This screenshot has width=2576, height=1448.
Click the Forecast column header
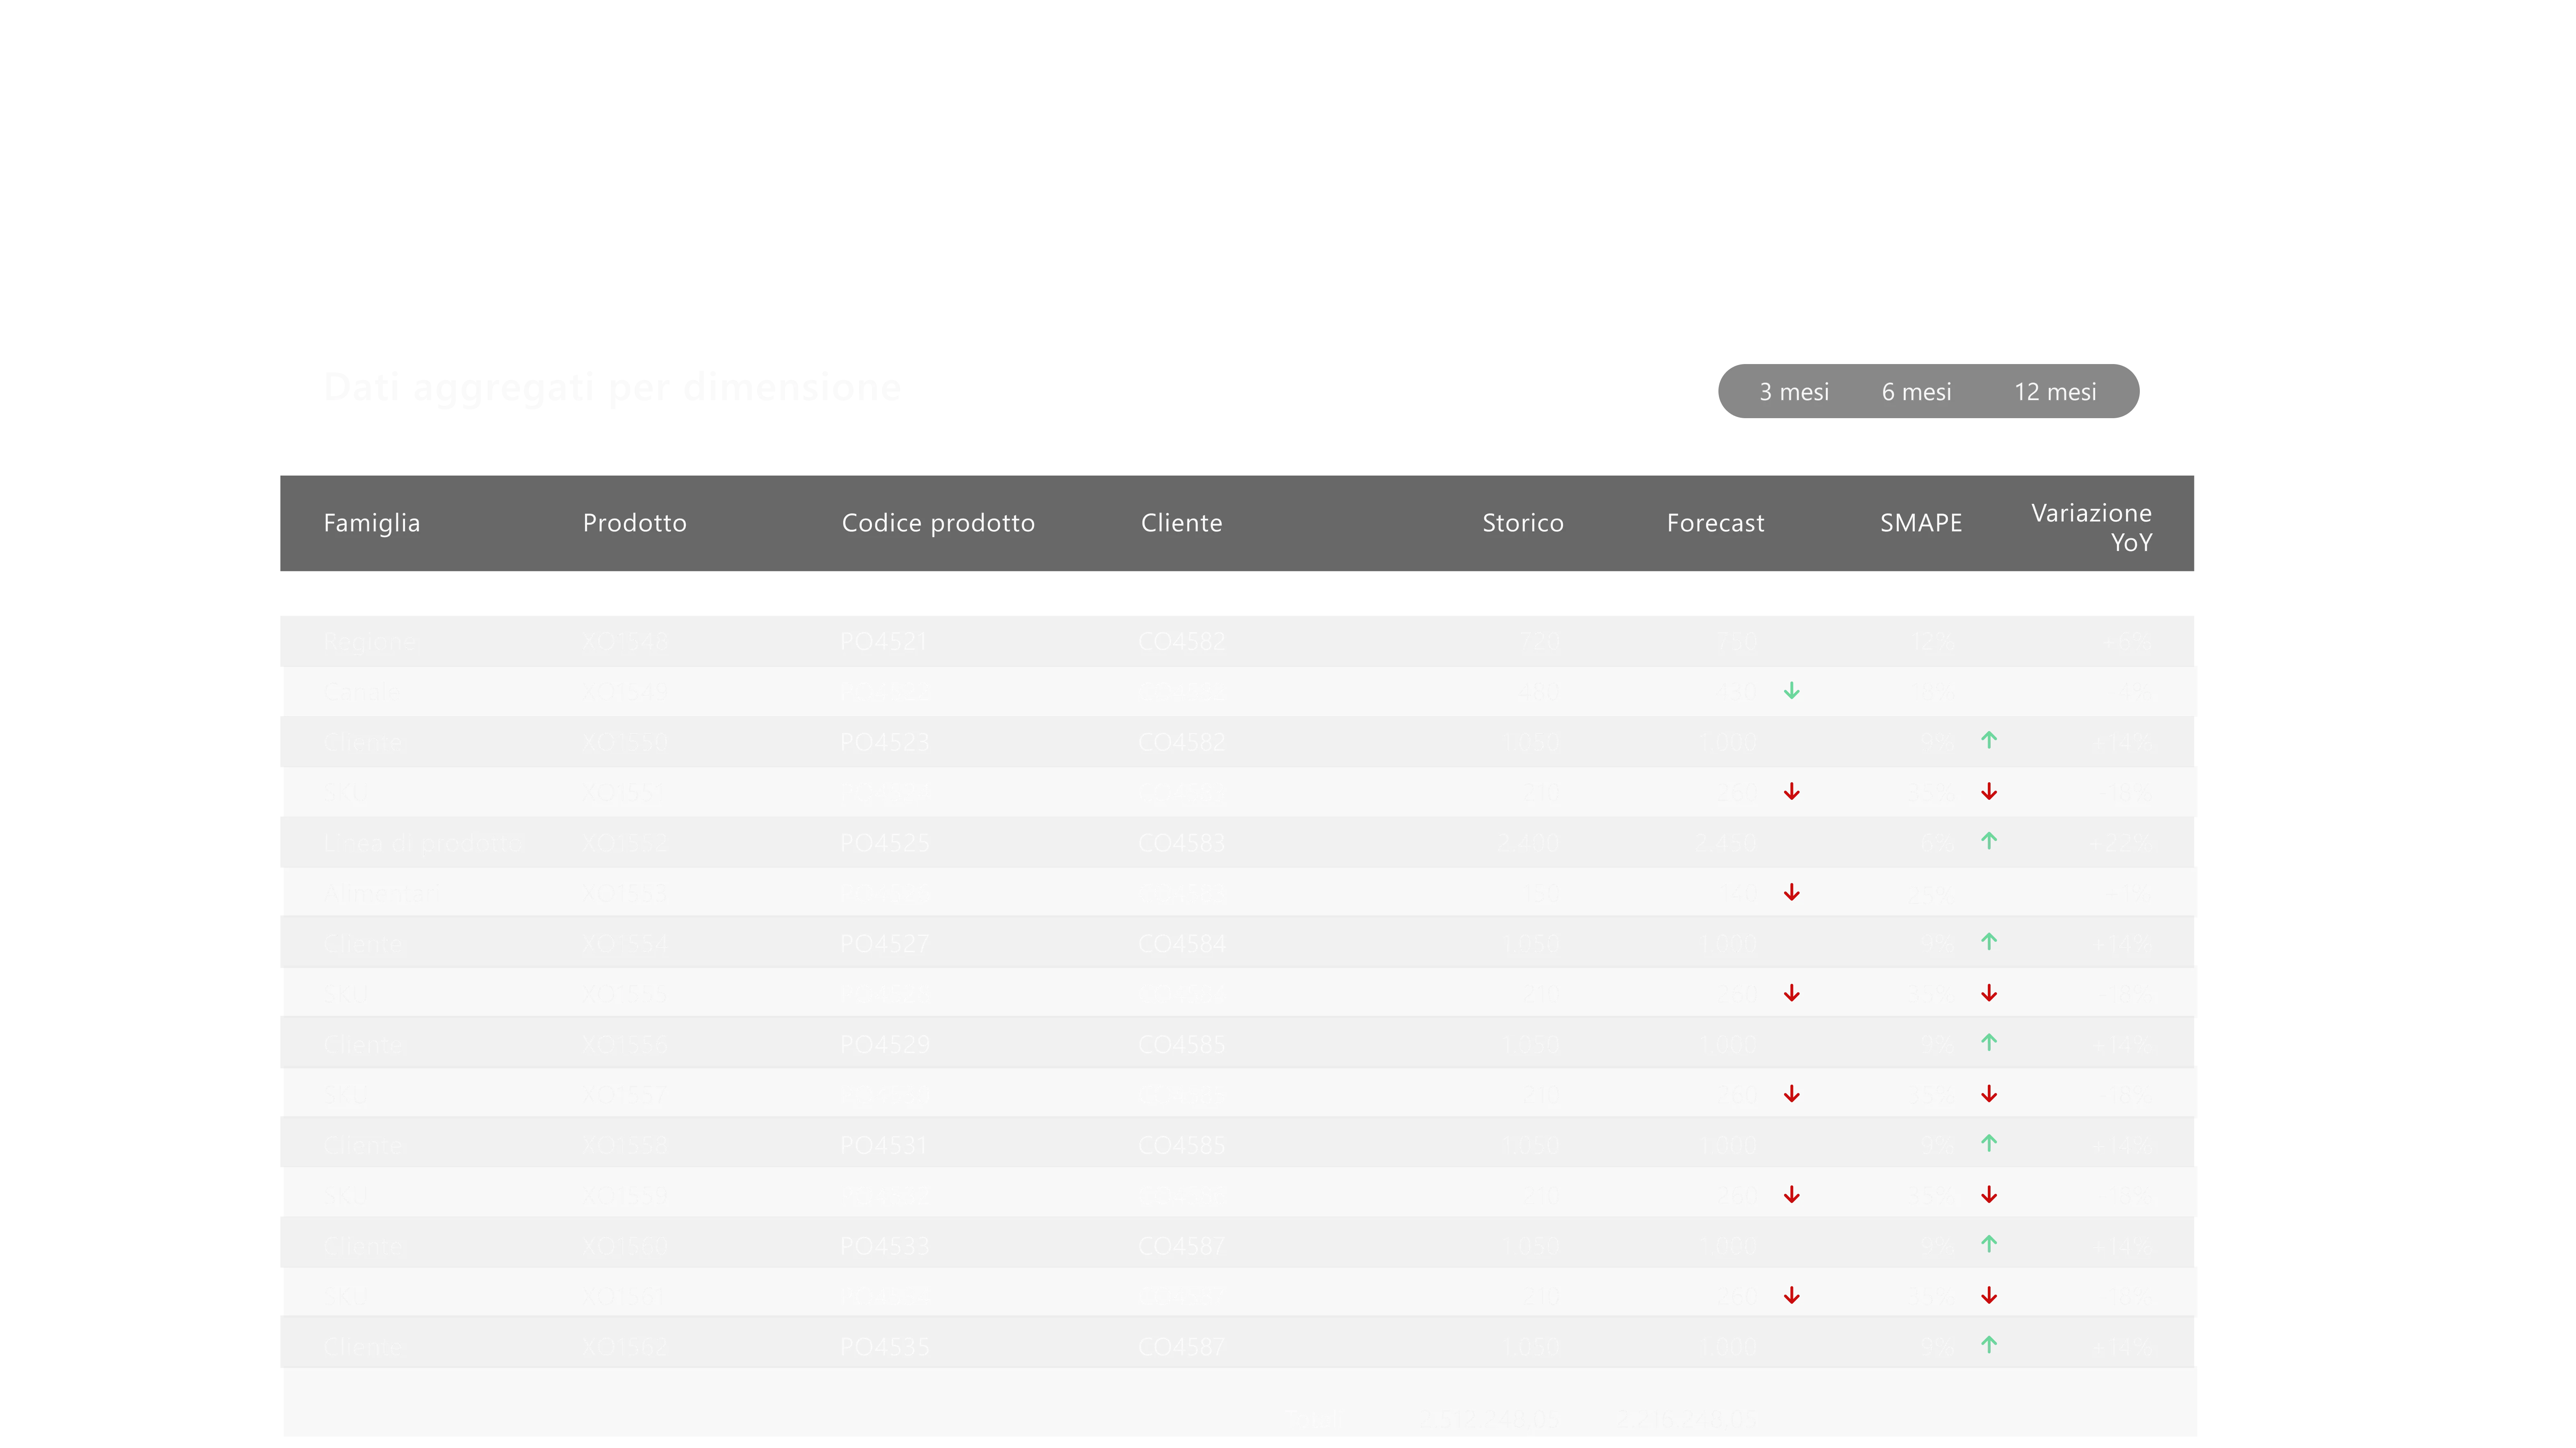tap(1715, 523)
